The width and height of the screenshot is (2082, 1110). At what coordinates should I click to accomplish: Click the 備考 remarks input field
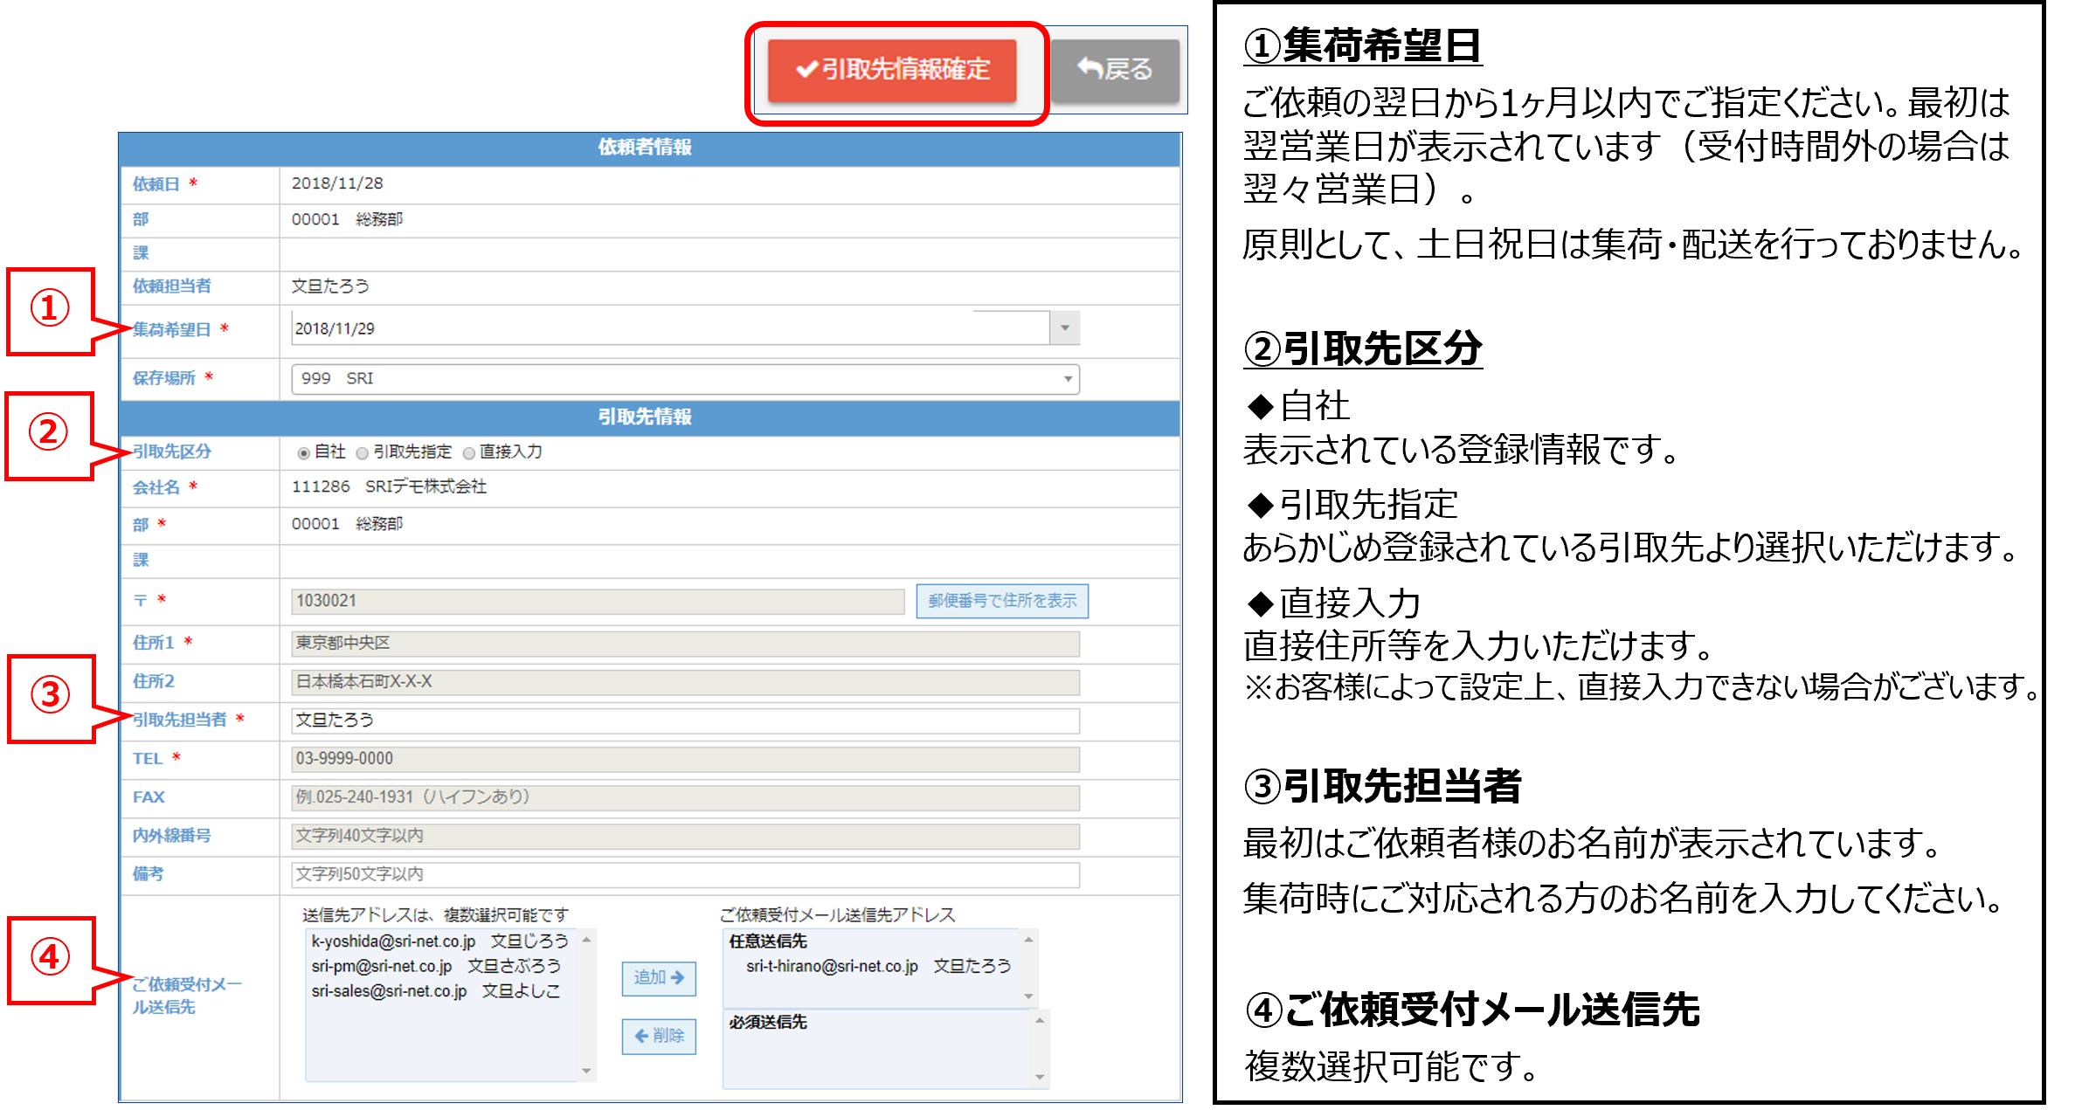685,874
